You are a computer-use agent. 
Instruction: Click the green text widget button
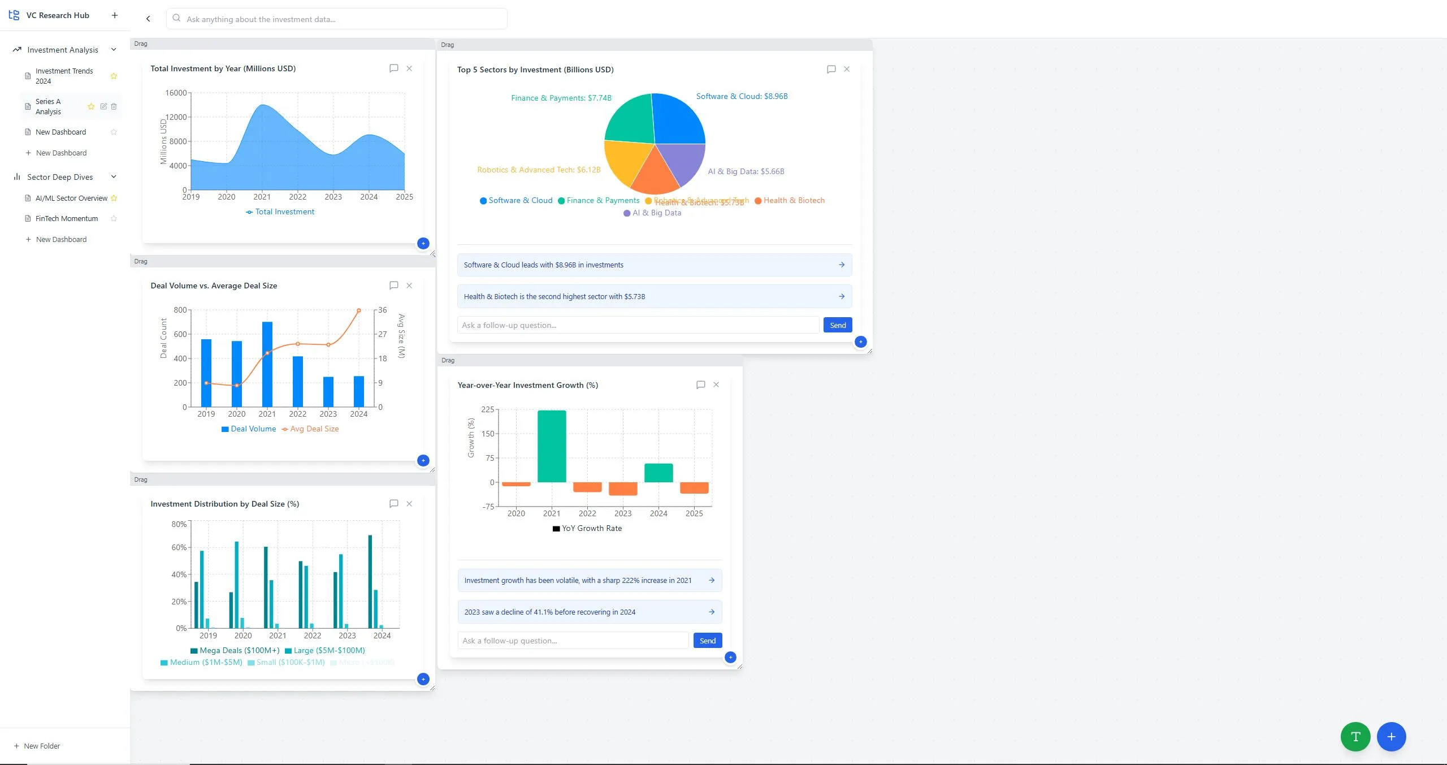[x=1355, y=736]
